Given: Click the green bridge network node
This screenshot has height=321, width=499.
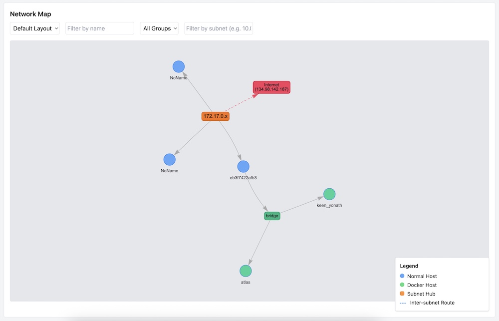Looking at the screenshot, I should point(272,216).
